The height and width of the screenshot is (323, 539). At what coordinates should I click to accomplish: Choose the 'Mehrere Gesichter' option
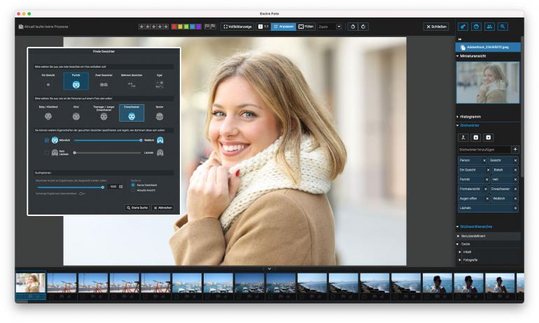coord(132,81)
